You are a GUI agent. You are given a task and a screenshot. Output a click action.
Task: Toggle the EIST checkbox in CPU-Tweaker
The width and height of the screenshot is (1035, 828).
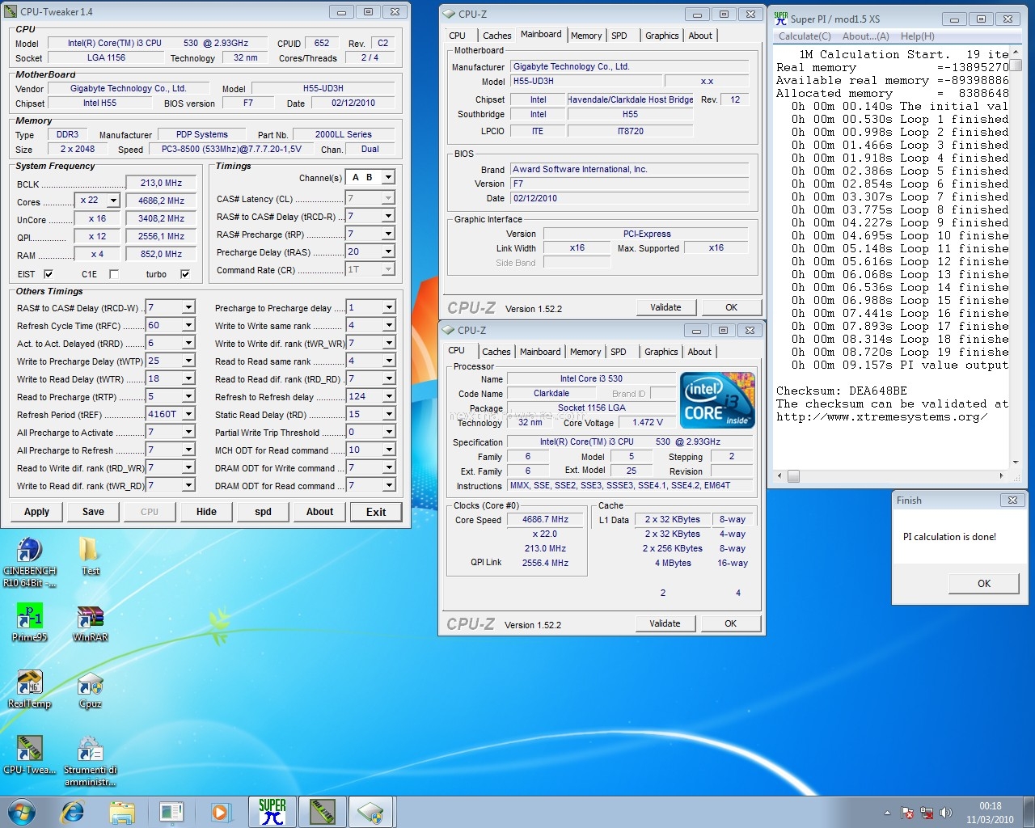pos(49,274)
